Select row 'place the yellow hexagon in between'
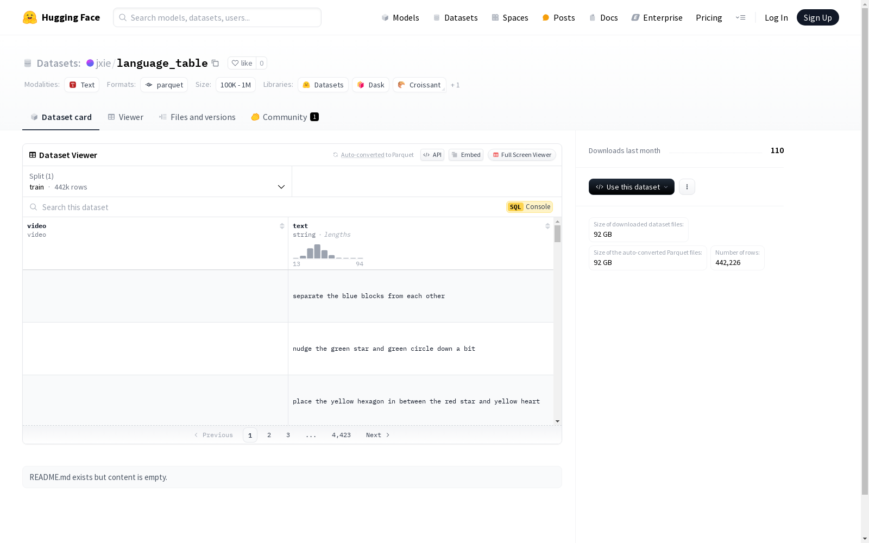 coord(288,401)
